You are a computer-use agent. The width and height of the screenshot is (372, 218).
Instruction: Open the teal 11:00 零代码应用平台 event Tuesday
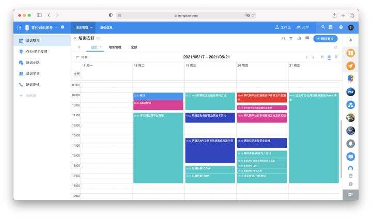(158, 148)
